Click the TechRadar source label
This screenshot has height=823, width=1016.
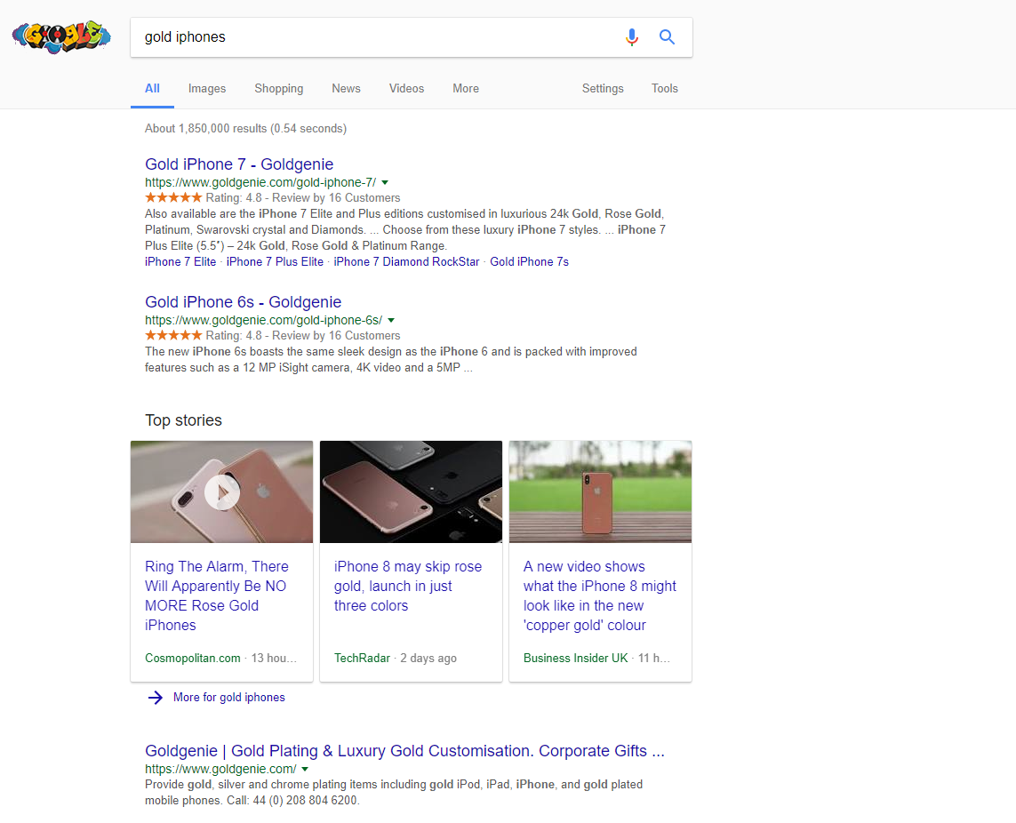[362, 659]
